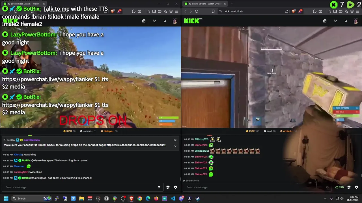Bookmark the oilrats page
The width and height of the screenshot is (362, 203).
pos(213,11)
